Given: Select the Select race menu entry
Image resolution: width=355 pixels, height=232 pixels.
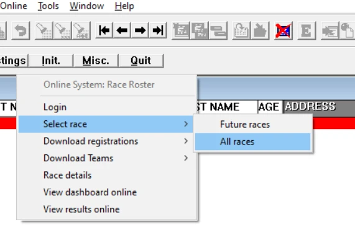Looking at the screenshot, I should pos(106,124).
